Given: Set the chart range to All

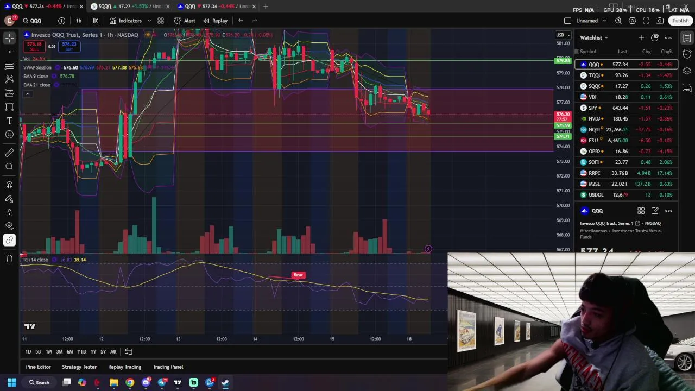Looking at the screenshot, I should (113, 352).
